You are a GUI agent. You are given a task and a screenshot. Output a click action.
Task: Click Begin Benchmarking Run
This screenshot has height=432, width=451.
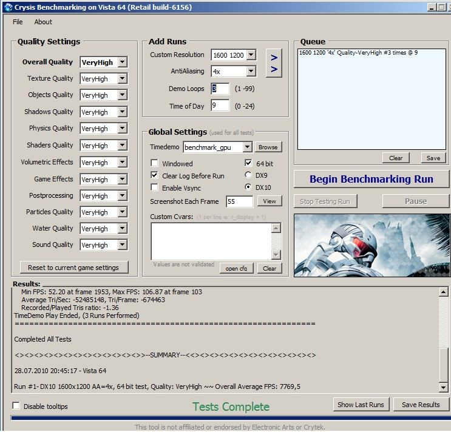tap(371, 179)
